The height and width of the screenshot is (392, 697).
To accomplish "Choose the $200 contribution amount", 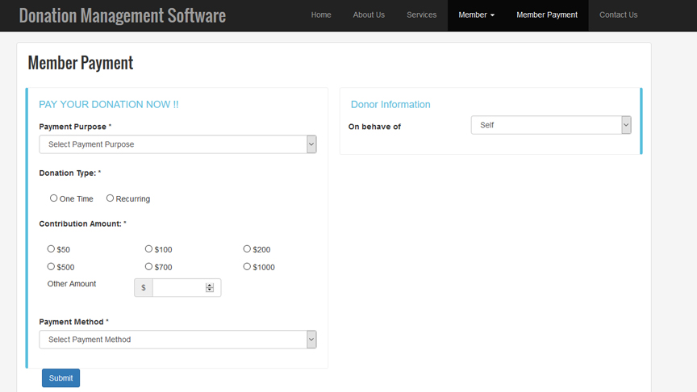I will pyautogui.click(x=248, y=249).
